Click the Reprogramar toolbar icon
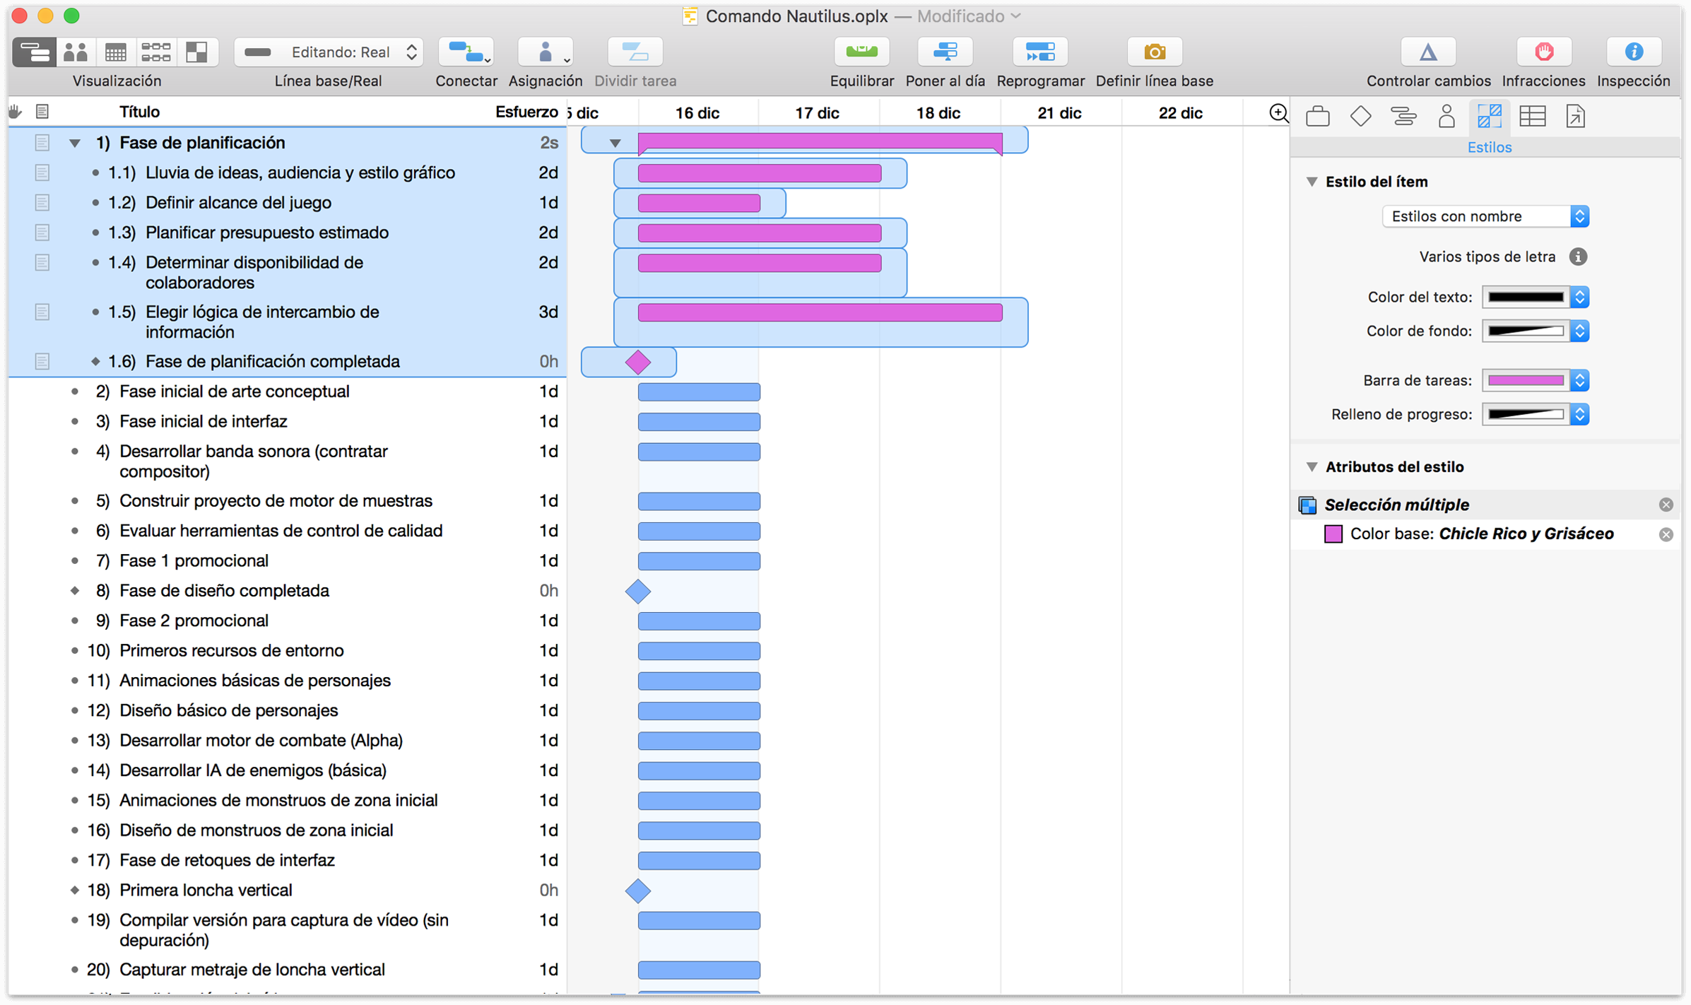This screenshot has width=1691, height=1005. click(x=1039, y=52)
